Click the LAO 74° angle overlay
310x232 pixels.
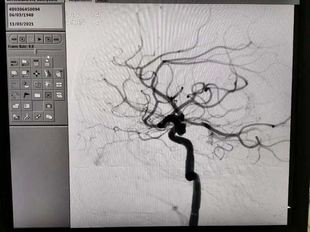pos(83,14)
